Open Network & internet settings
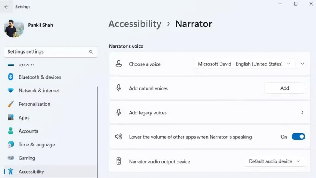Image resolution: width=316 pixels, height=178 pixels. [x=39, y=91]
